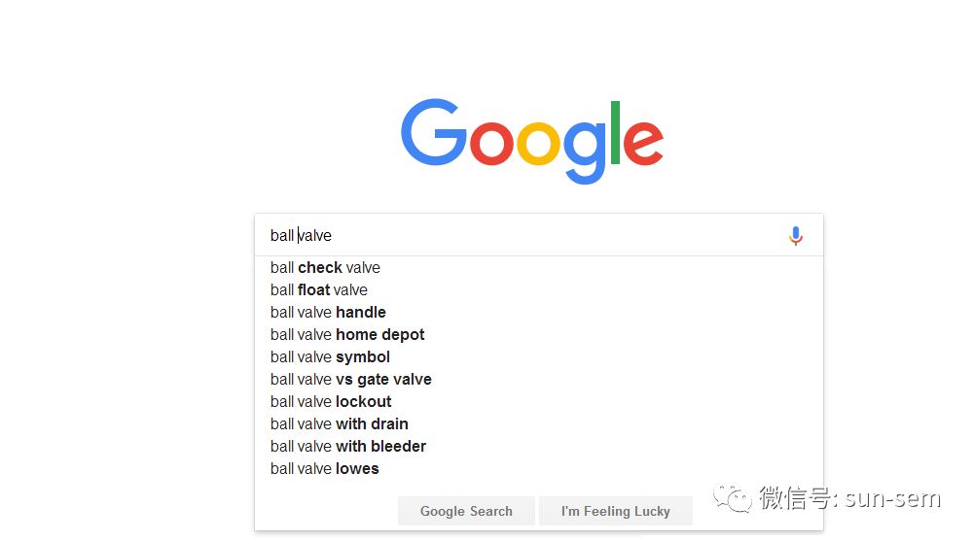Select "ball valve vs gate valve" suggestion

[x=350, y=379]
